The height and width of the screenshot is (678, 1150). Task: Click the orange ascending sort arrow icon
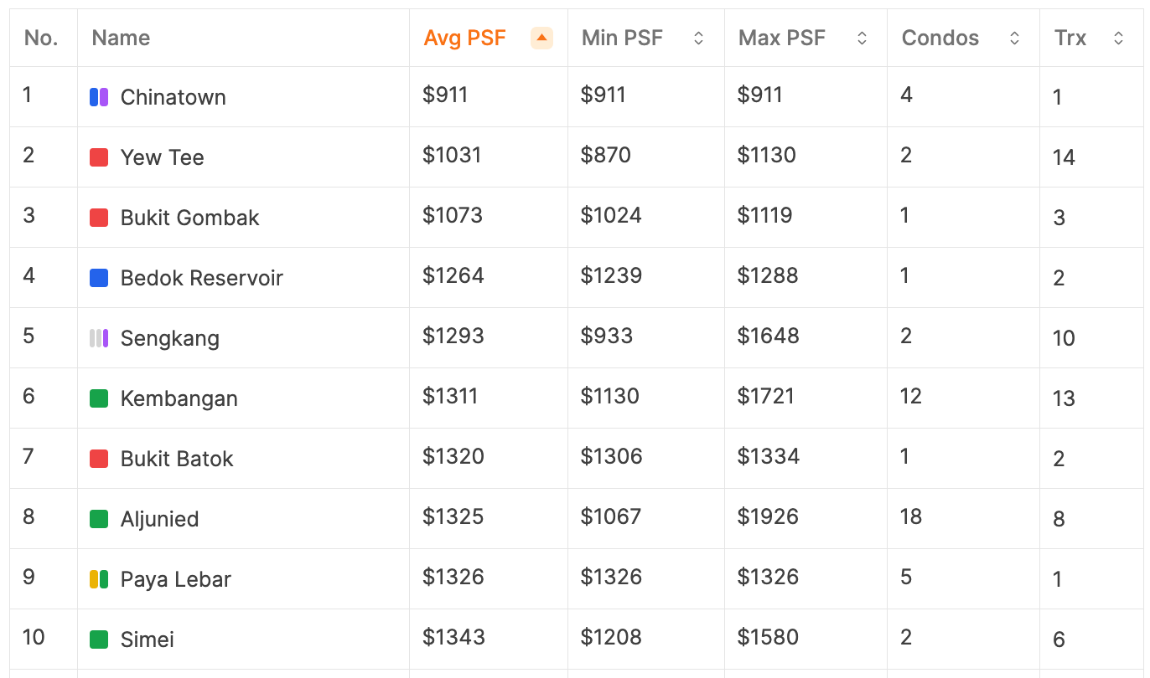coord(541,38)
